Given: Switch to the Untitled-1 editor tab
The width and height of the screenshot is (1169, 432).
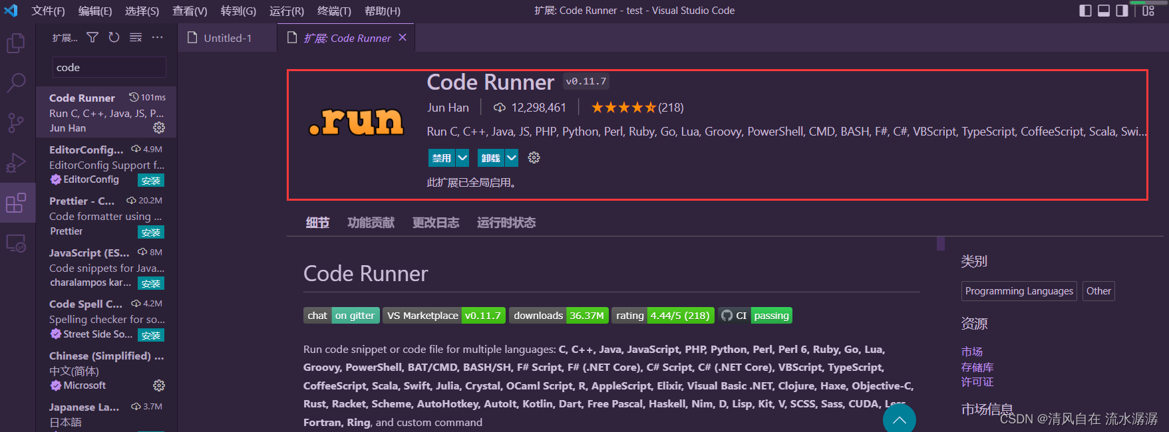Looking at the screenshot, I should pos(228,38).
